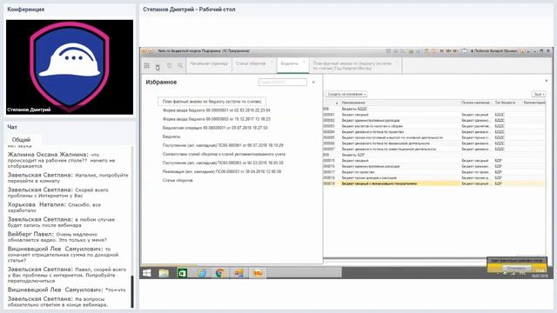Open the Статьи оборотов favorite link
The image size is (557, 313).
click(178, 180)
